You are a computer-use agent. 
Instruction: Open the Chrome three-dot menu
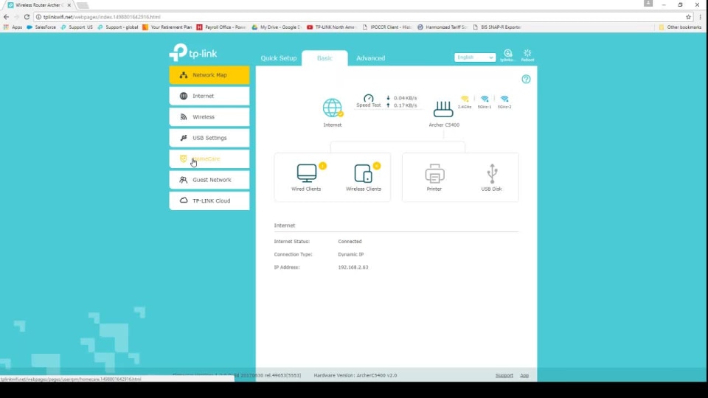(701, 17)
